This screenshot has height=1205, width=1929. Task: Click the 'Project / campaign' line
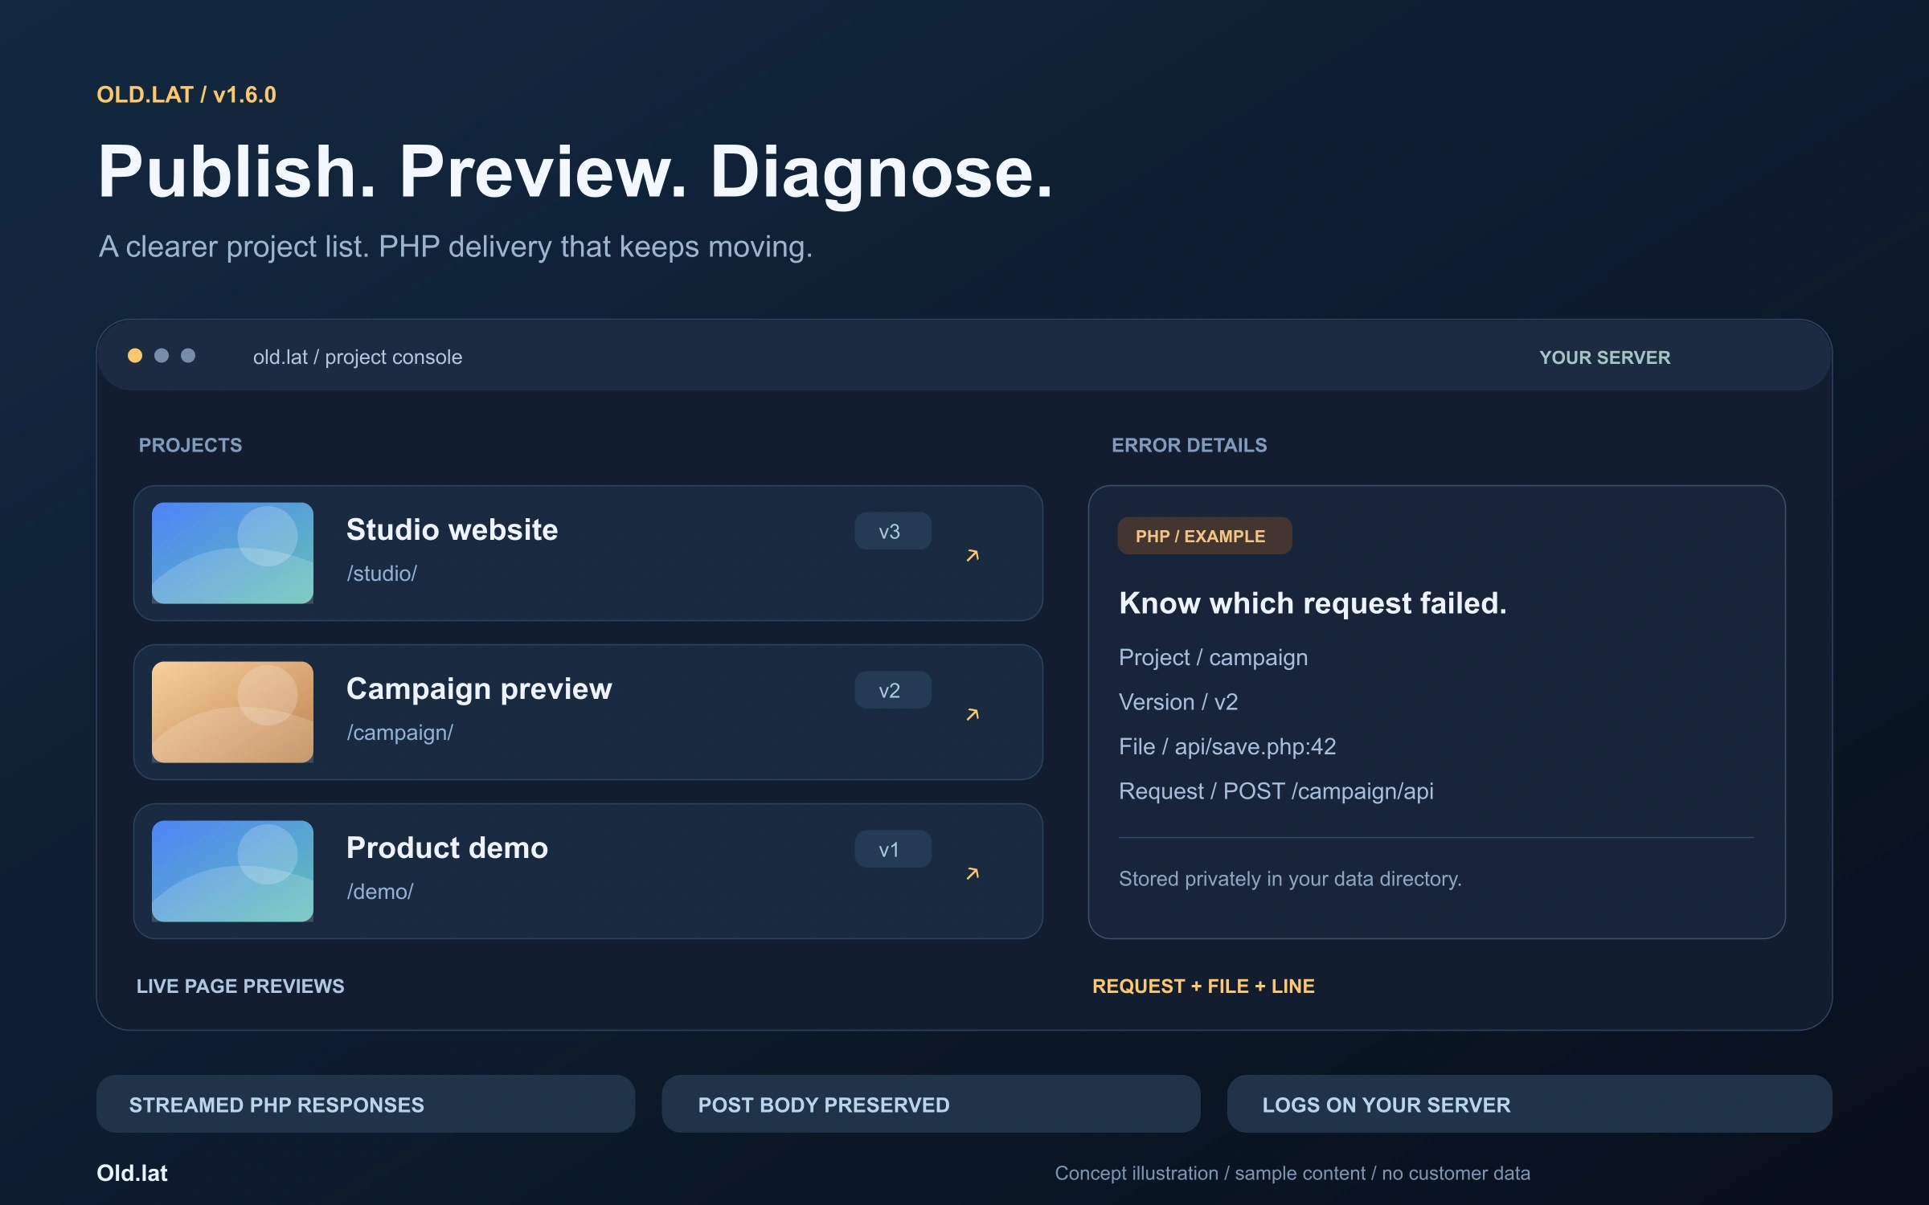point(1213,657)
